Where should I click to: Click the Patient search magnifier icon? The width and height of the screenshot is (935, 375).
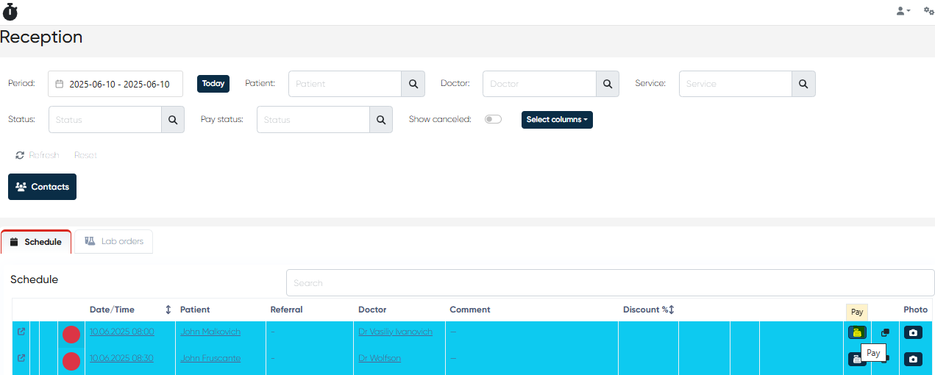413,84
